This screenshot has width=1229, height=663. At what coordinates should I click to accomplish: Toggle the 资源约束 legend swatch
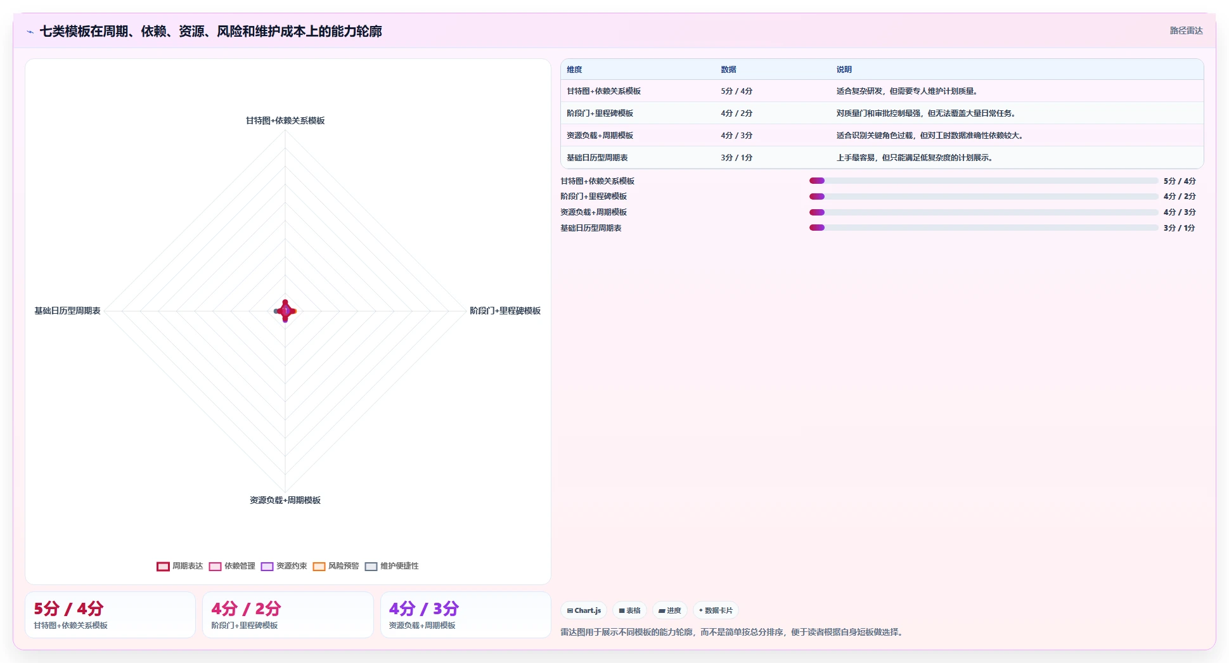tap(267, 566)
